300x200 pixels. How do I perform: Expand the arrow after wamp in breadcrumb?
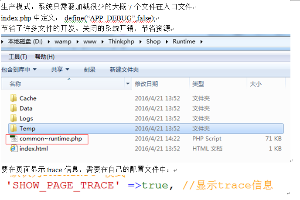(x=78, y=42)
